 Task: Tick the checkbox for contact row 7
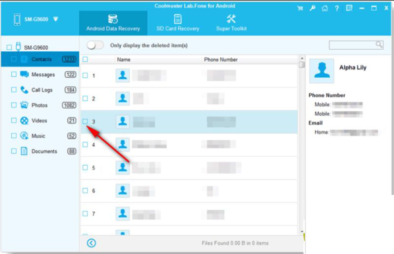(x=85, y=214)
